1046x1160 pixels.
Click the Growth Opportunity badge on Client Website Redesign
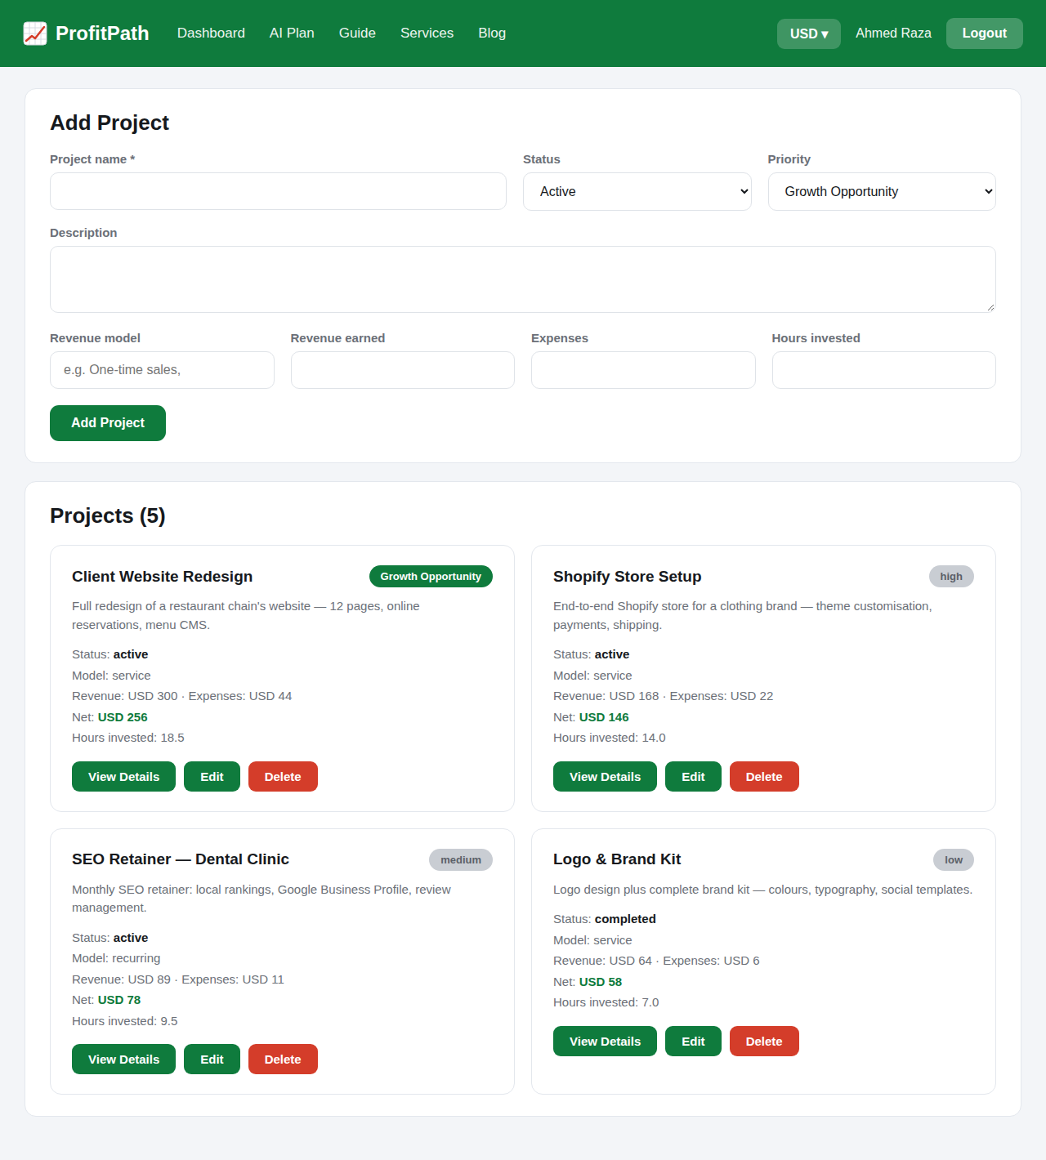point(431,577)
